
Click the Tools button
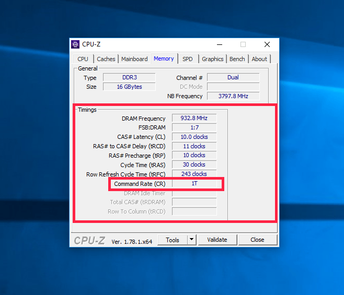pos(173,240)
